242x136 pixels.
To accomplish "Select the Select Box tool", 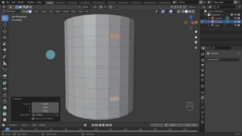I will 5,18.
